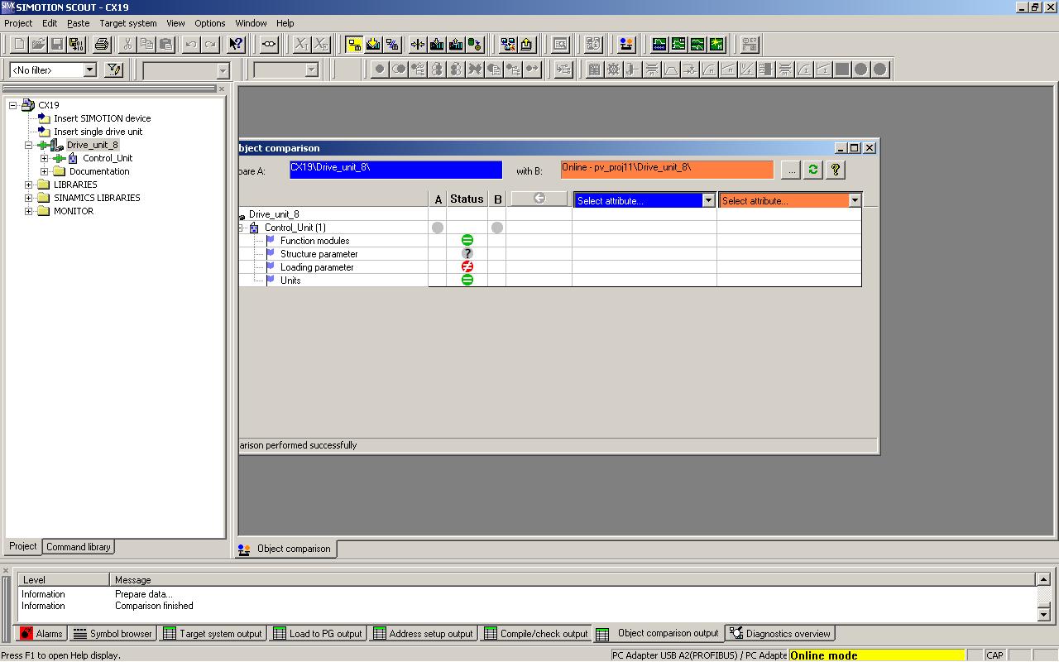Click the Save and compile icon
This screenshot has width=1059, height=662.
coord(76,45)
